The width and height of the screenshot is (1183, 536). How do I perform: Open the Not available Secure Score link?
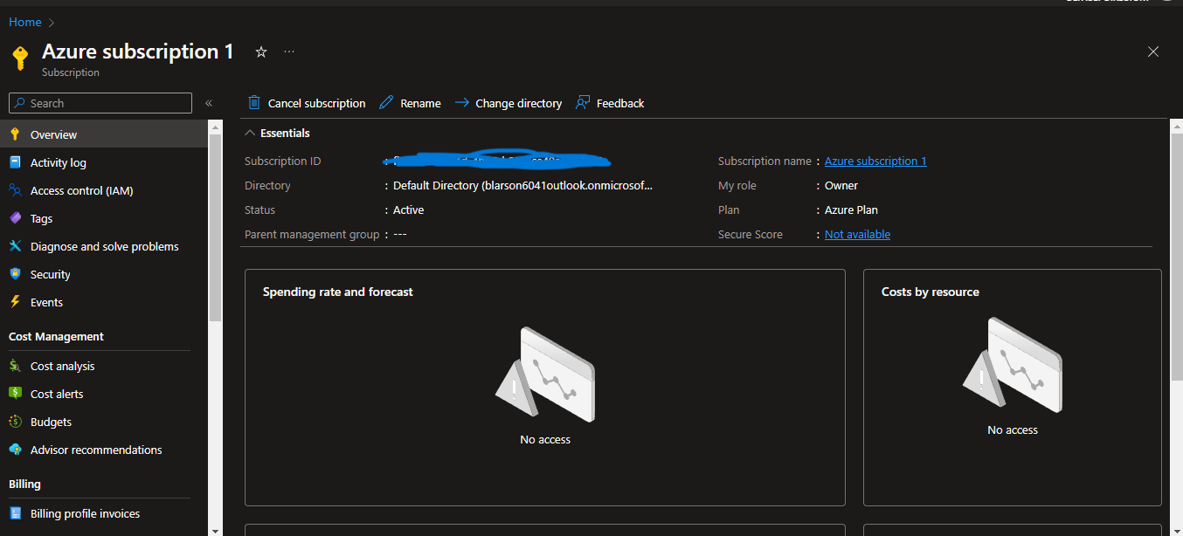coord(856,234)
